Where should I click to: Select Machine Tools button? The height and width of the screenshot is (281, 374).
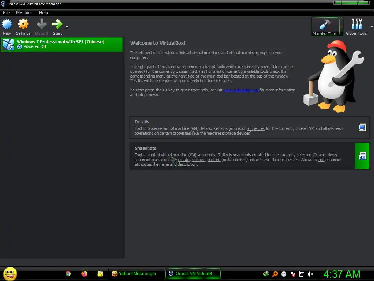pos(325,26)
